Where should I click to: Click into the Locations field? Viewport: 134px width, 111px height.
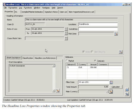click(x=98, y=24)
